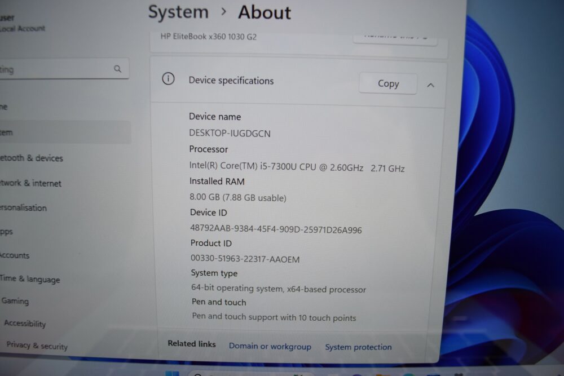Click the search magnifier icon
This screenshot has width=564, height=376.
tap(118, 69)
